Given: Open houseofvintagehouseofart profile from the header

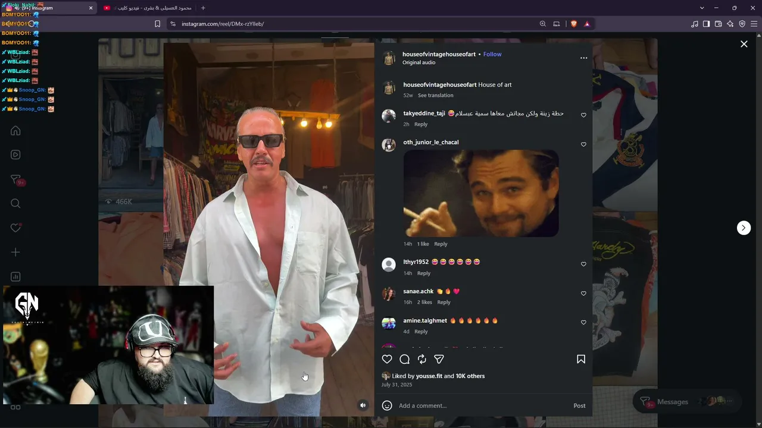Looking at the screenshot, I should (439, 54).
